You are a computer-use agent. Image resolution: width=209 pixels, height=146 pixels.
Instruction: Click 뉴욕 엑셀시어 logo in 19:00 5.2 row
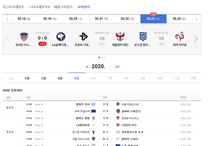[x=94, y=111]
